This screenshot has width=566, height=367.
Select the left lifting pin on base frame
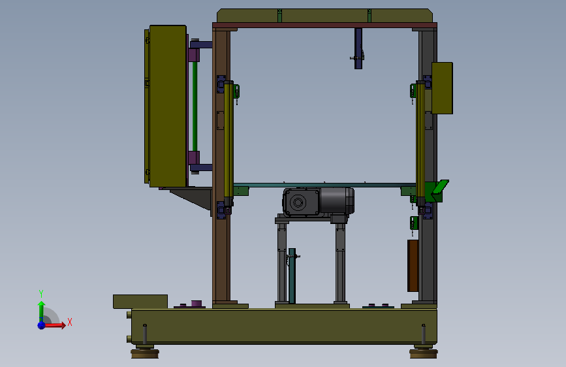145,334
